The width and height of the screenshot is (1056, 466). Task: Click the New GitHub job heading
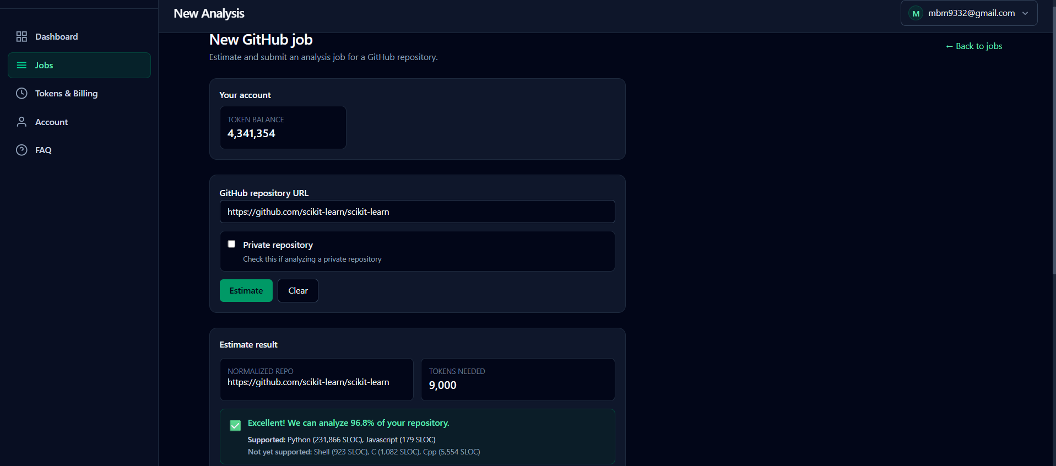coord(261,40)
